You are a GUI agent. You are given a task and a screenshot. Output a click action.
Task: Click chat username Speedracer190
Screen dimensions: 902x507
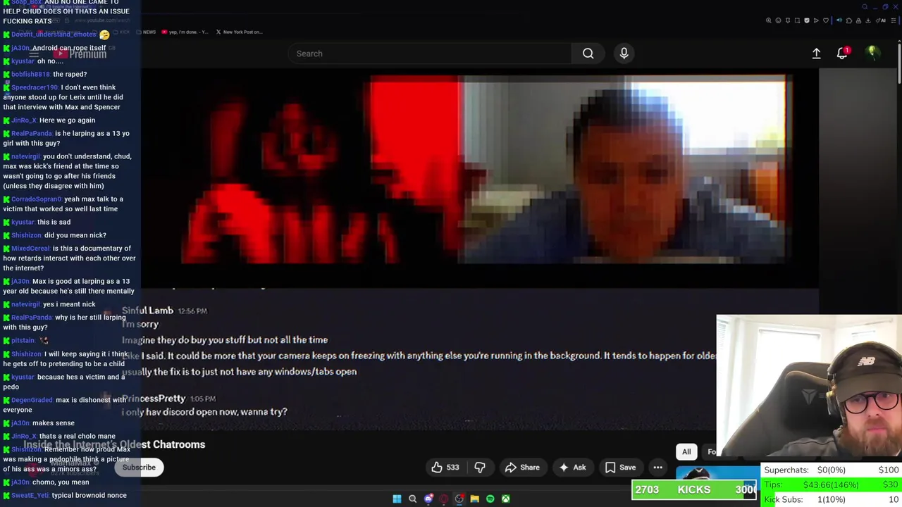click(x=35, y=87)
